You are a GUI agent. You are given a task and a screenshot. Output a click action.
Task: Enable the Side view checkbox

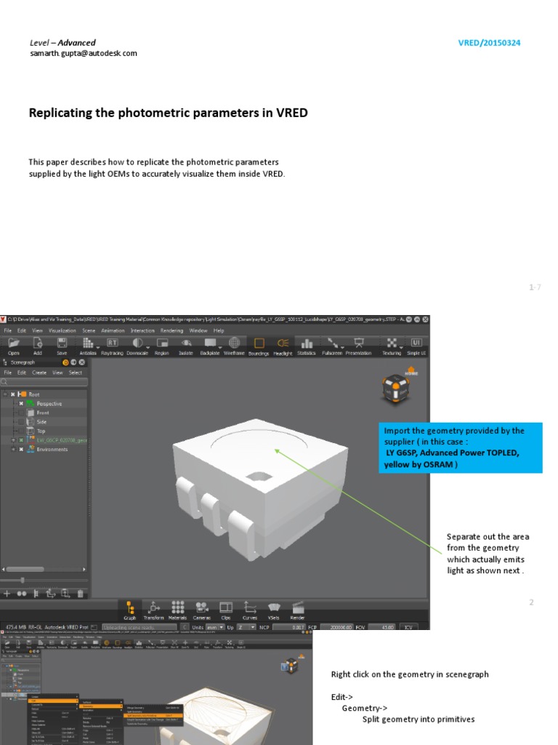pos(21,422)
